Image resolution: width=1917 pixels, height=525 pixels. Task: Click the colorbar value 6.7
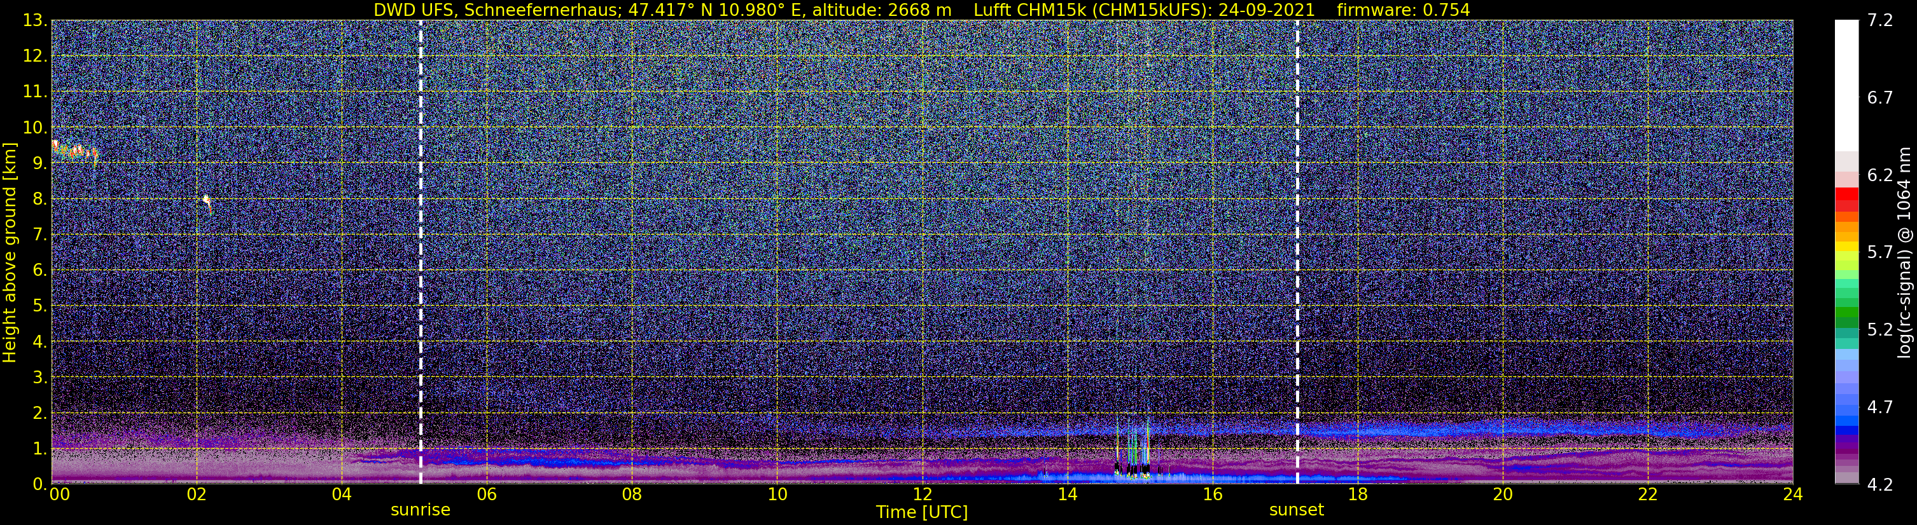tap(1880, 97)
